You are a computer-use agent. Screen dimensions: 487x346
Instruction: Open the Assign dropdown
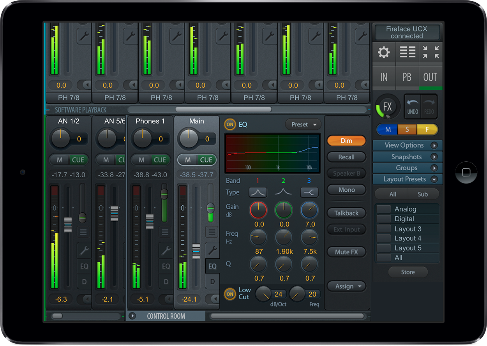click(346, 286)
